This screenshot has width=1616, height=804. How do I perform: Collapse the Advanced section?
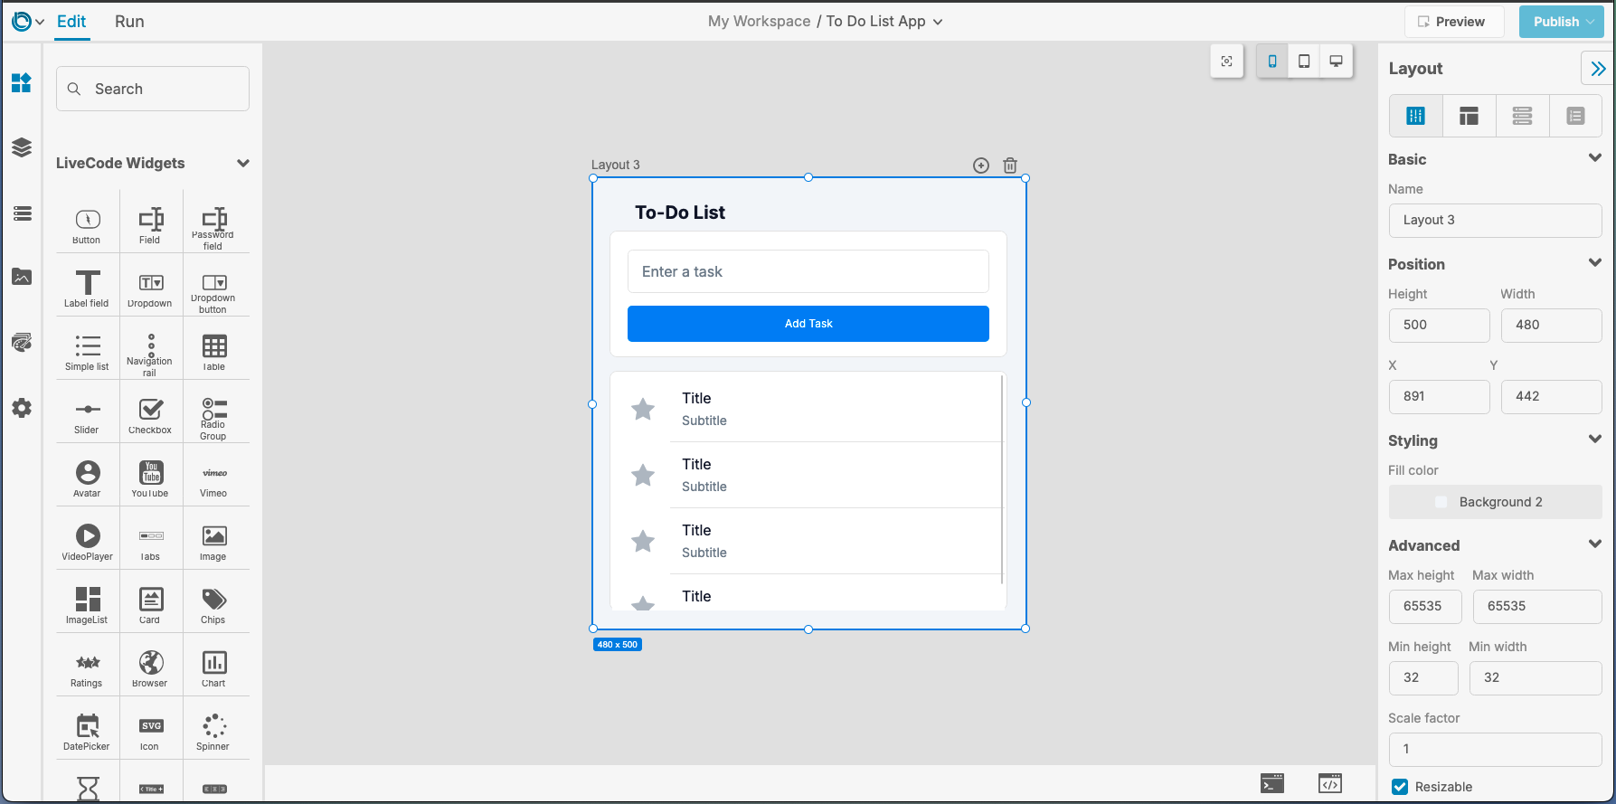tap(1595, 544)
